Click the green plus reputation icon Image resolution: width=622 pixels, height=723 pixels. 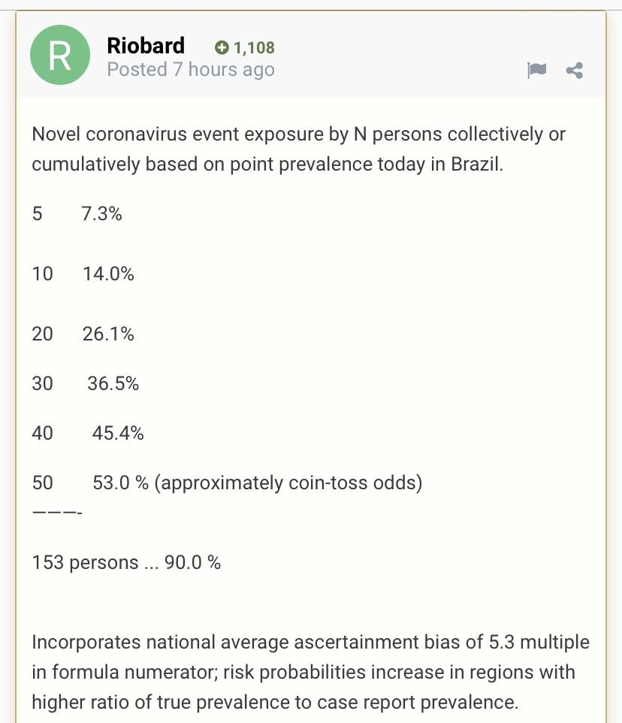pos(222,47)
